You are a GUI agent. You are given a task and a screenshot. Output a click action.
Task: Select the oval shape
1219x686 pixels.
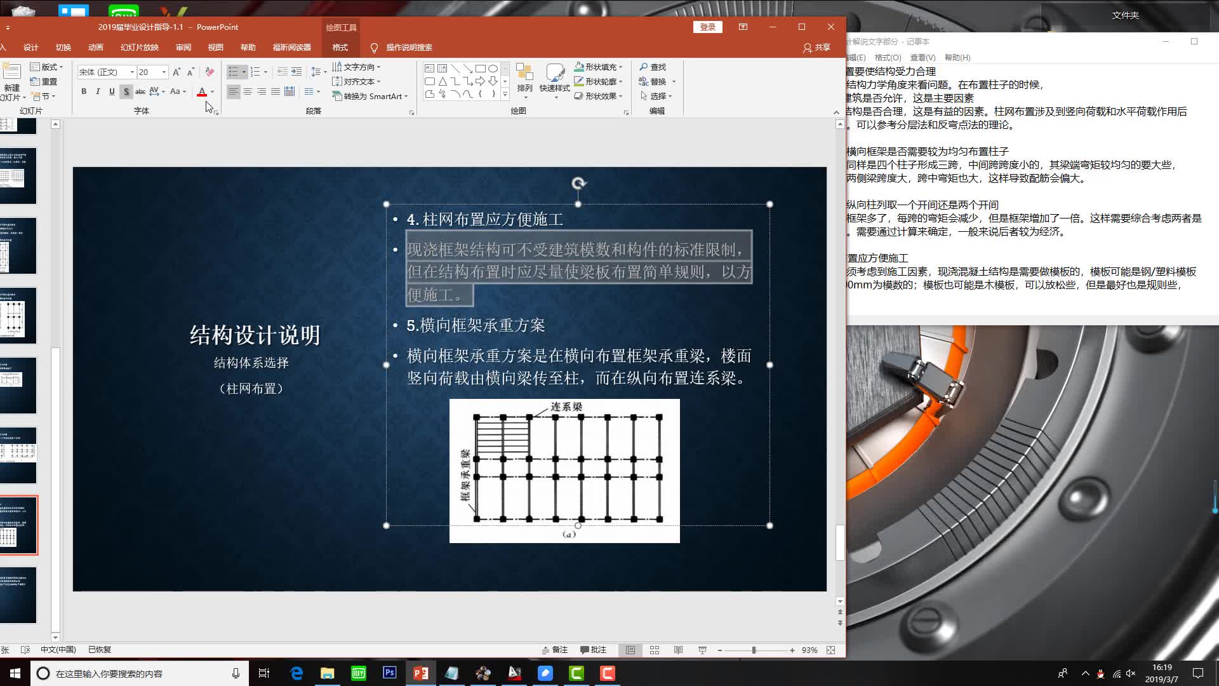point(493,69)
